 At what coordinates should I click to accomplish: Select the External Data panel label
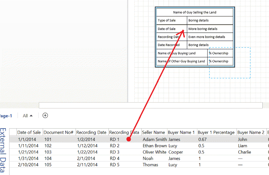tap(3, 150)
